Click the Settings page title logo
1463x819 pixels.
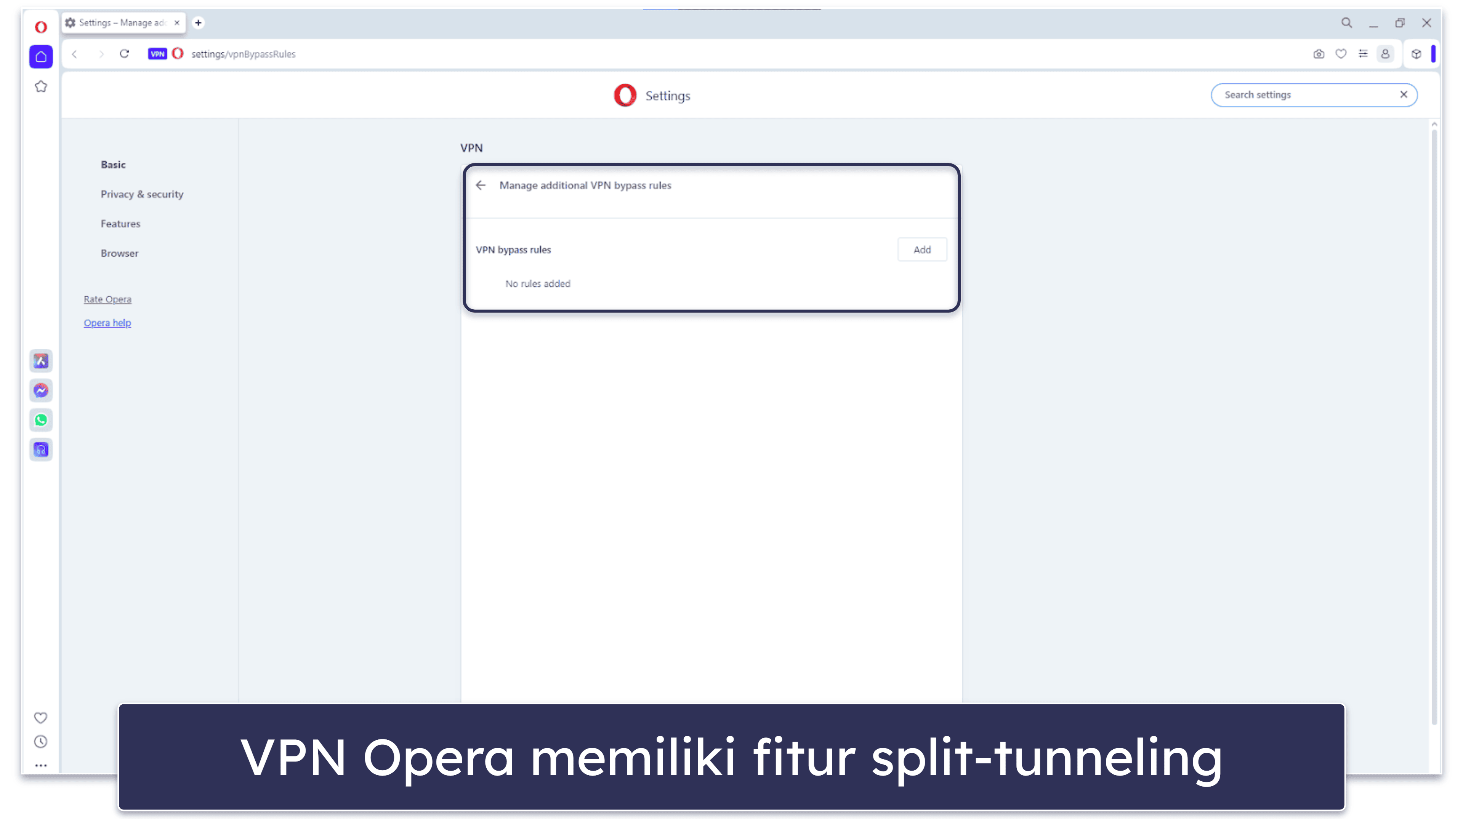[625, 95]
